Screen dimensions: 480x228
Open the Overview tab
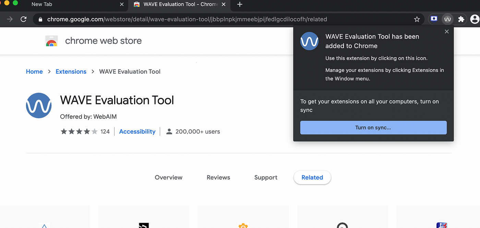(x=169, y=177)
